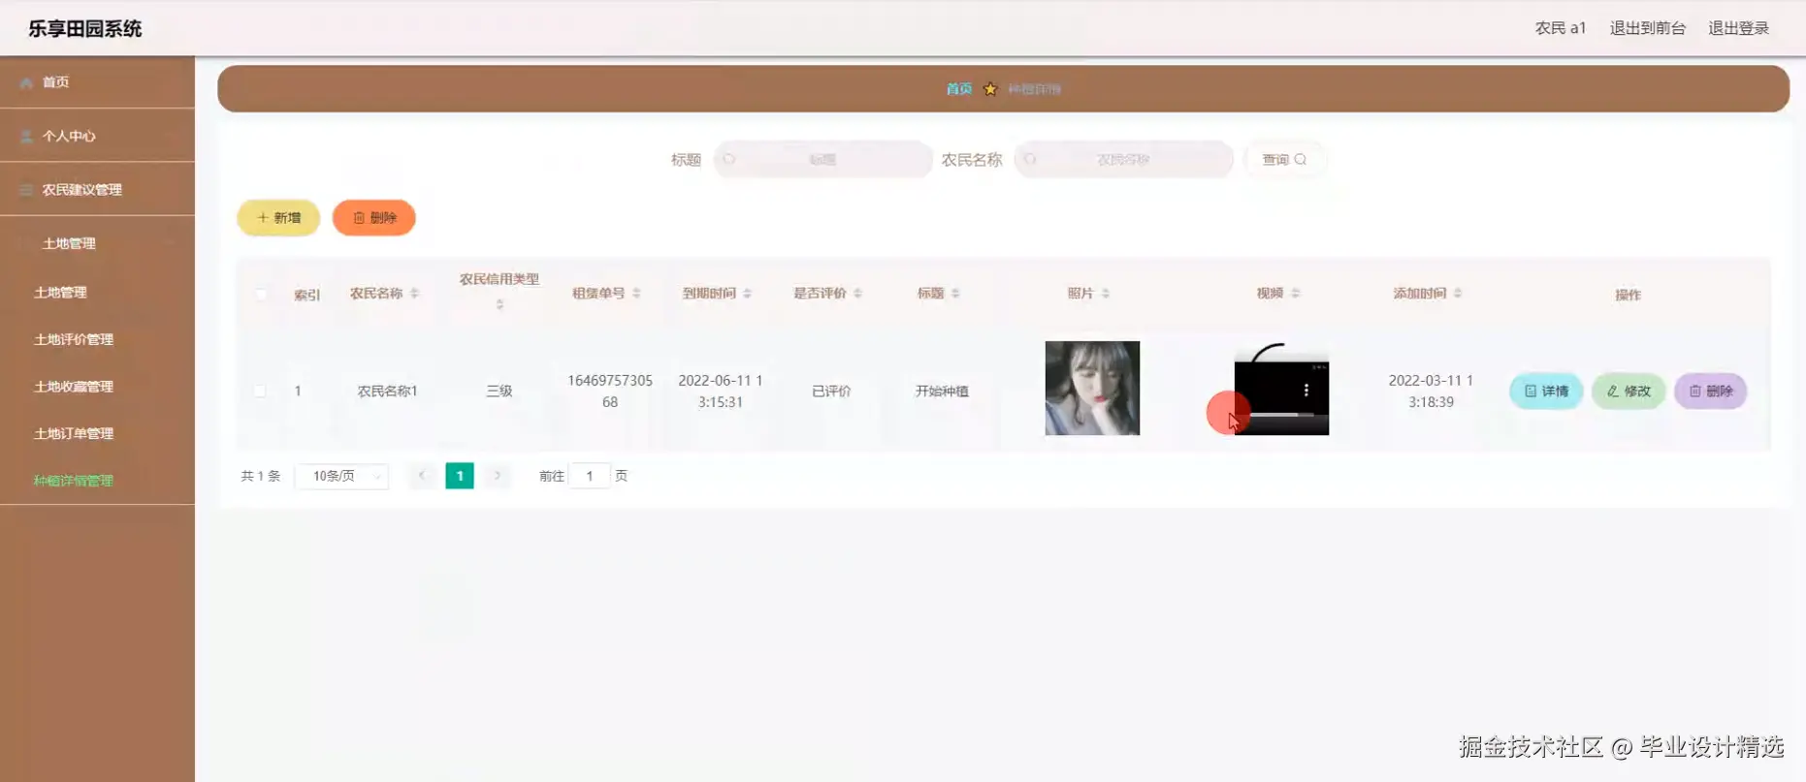The image size is (1806, 782).
Task: Click the 新增 add button
Action: 278,218
